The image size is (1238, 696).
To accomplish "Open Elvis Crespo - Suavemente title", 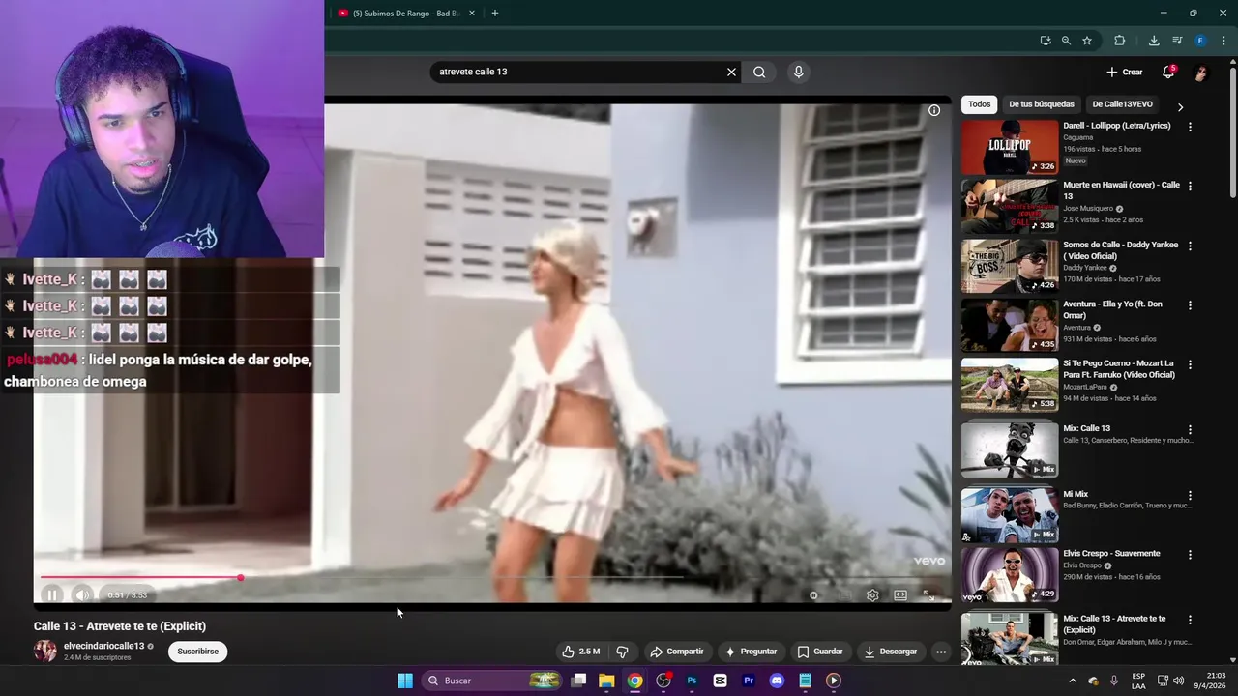I will 1111,553.
